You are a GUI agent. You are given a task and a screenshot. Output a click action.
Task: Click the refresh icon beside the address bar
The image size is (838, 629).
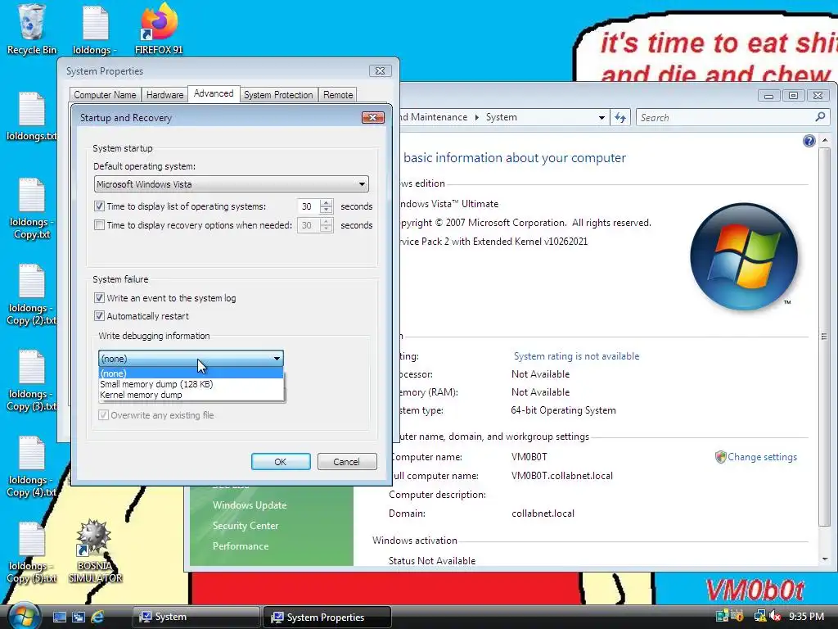[x=620, y=117]
